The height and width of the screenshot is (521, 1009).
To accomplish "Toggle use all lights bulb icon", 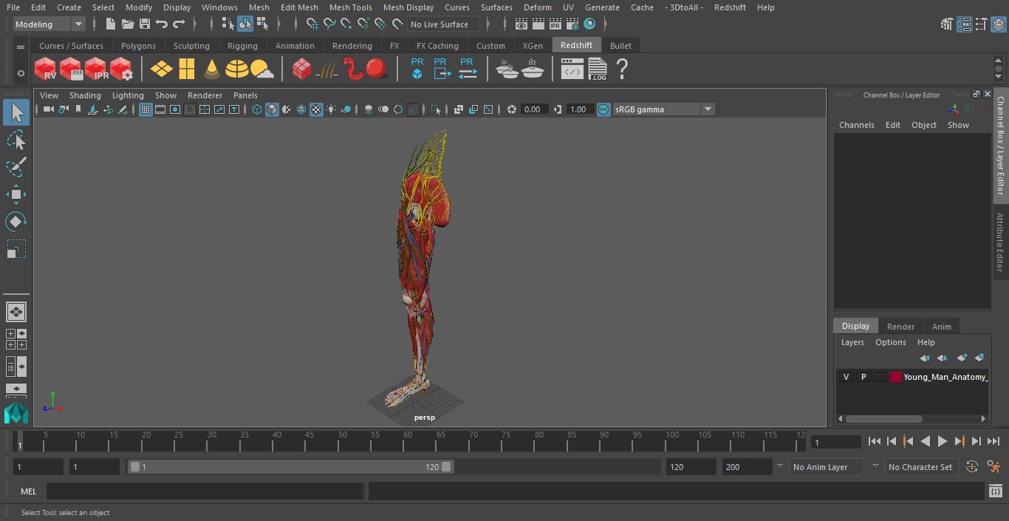I will coord(331,109).
